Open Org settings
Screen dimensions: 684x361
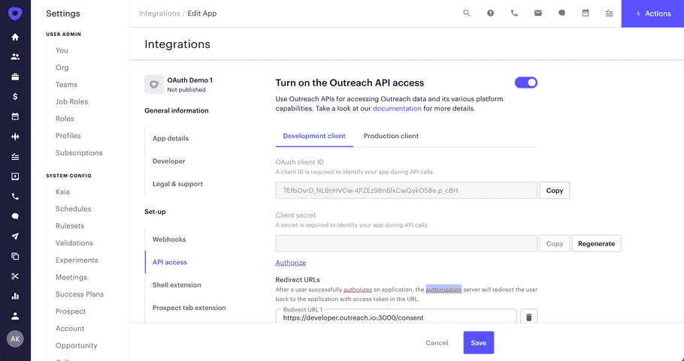pyautogui.click(x=62, y=68)
